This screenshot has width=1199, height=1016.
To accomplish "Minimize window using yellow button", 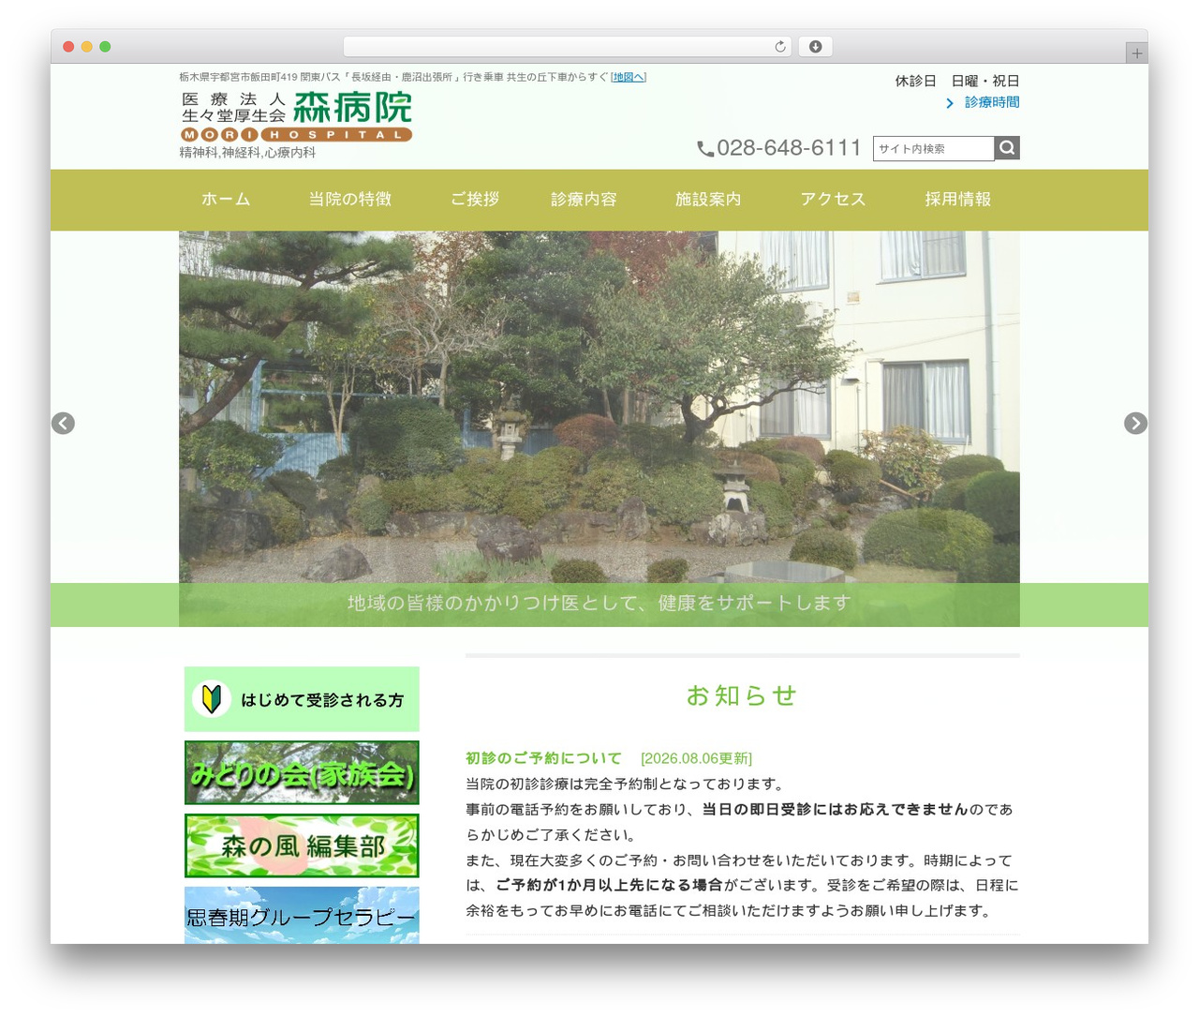I will click(x=87, y=47).
